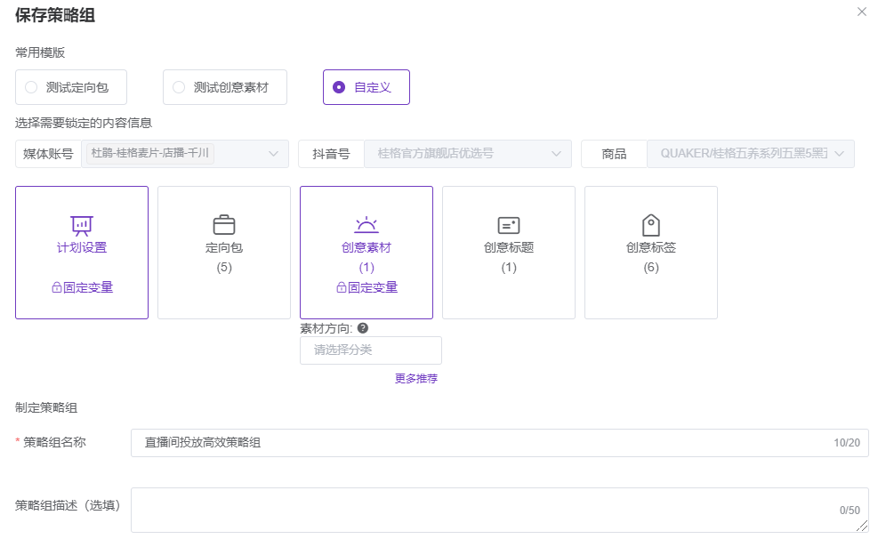Click the 创意标签 tag icon

pyautogui.click(x=651, y=225)
